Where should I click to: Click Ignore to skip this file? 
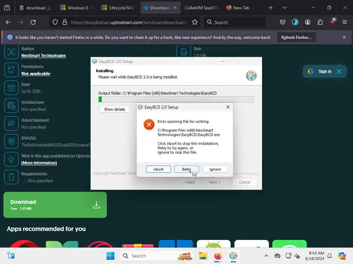(215, 169)
